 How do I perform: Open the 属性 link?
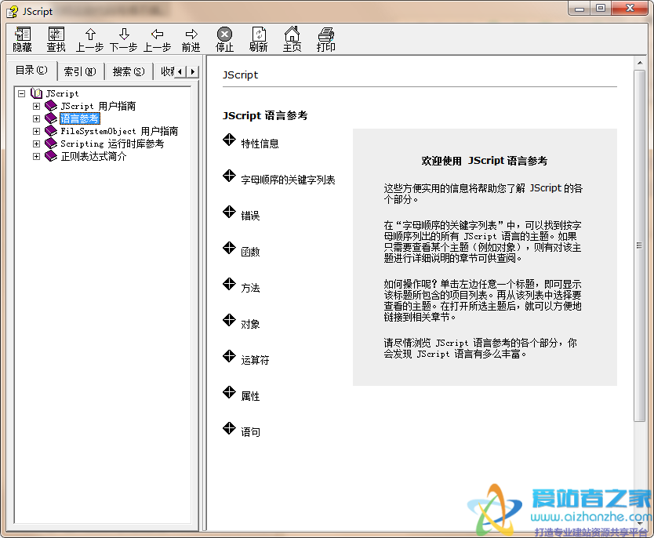click(250, 396)
